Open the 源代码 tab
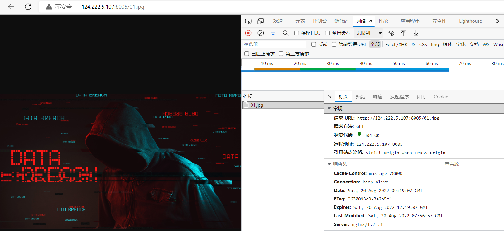This screenshot has width=504, height=231. coord(342,21)
